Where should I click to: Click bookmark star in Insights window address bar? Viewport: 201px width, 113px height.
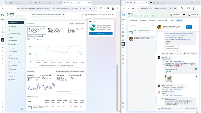(x=95, y=8)
